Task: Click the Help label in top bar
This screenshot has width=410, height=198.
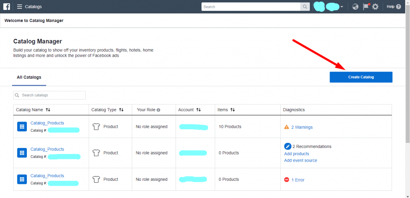Action: tap(390, 7)
